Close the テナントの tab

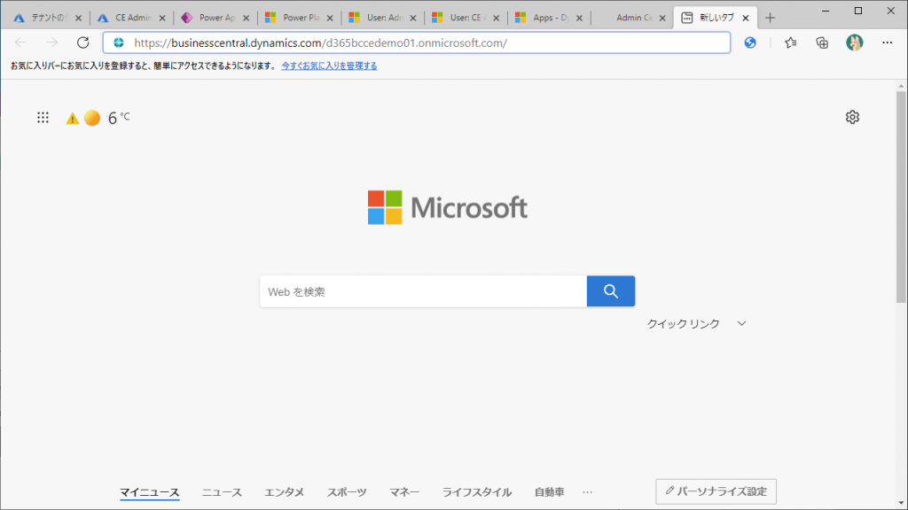[78, 18]
